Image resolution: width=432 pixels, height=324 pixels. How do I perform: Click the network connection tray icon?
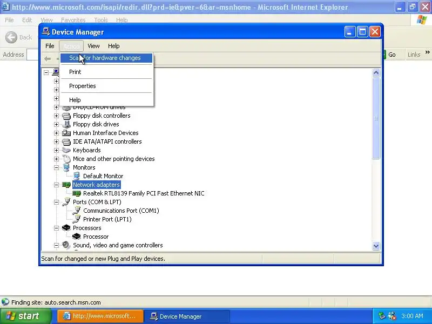click(x=382, y=316)
